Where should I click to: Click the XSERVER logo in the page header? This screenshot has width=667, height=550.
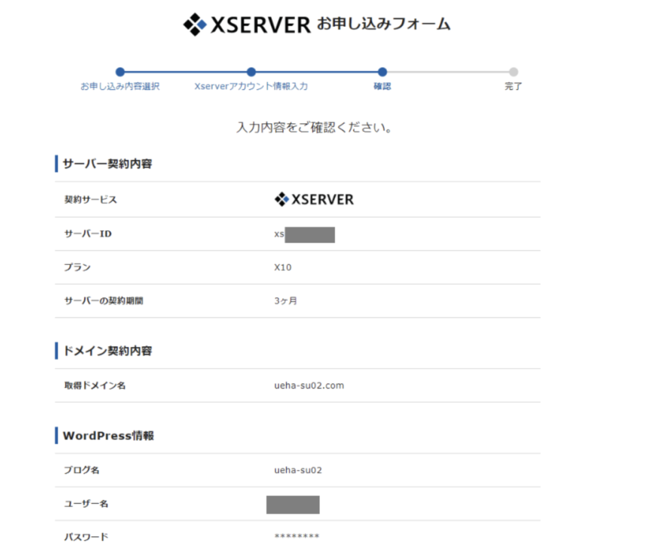[247, 24]
